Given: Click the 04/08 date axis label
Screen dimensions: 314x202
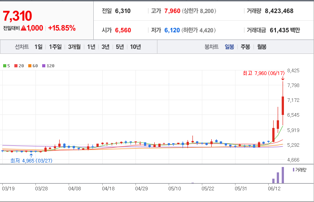Looking at the screenshot, I should (74, 189).
